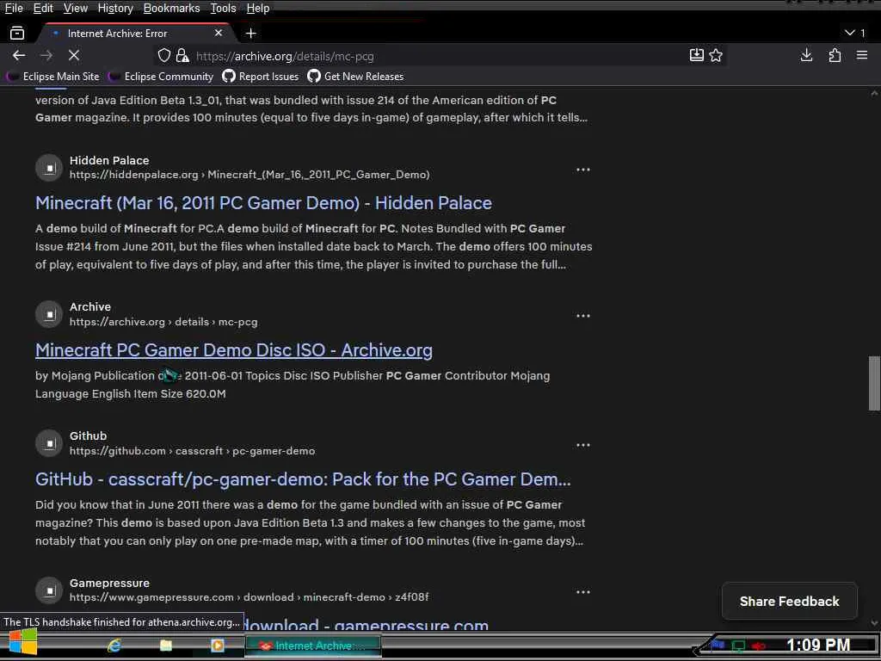Open the History menu

tap(115, 9)
